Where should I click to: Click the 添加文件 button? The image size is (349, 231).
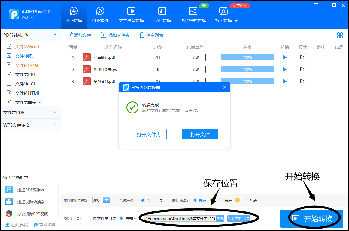(80, 35)
